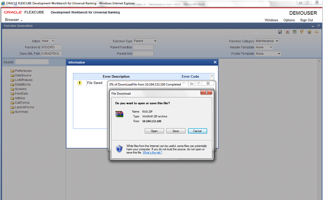Screen dimensions: 323x200
Task: Click the 10.184.132.100 From address
Action: (x=152, y=122)
